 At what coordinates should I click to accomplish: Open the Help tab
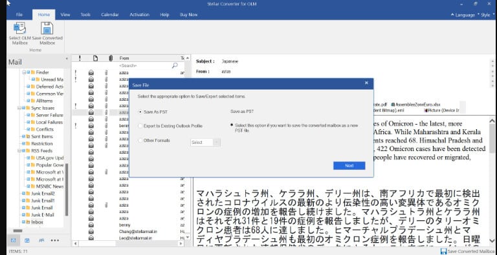[164, 15]
